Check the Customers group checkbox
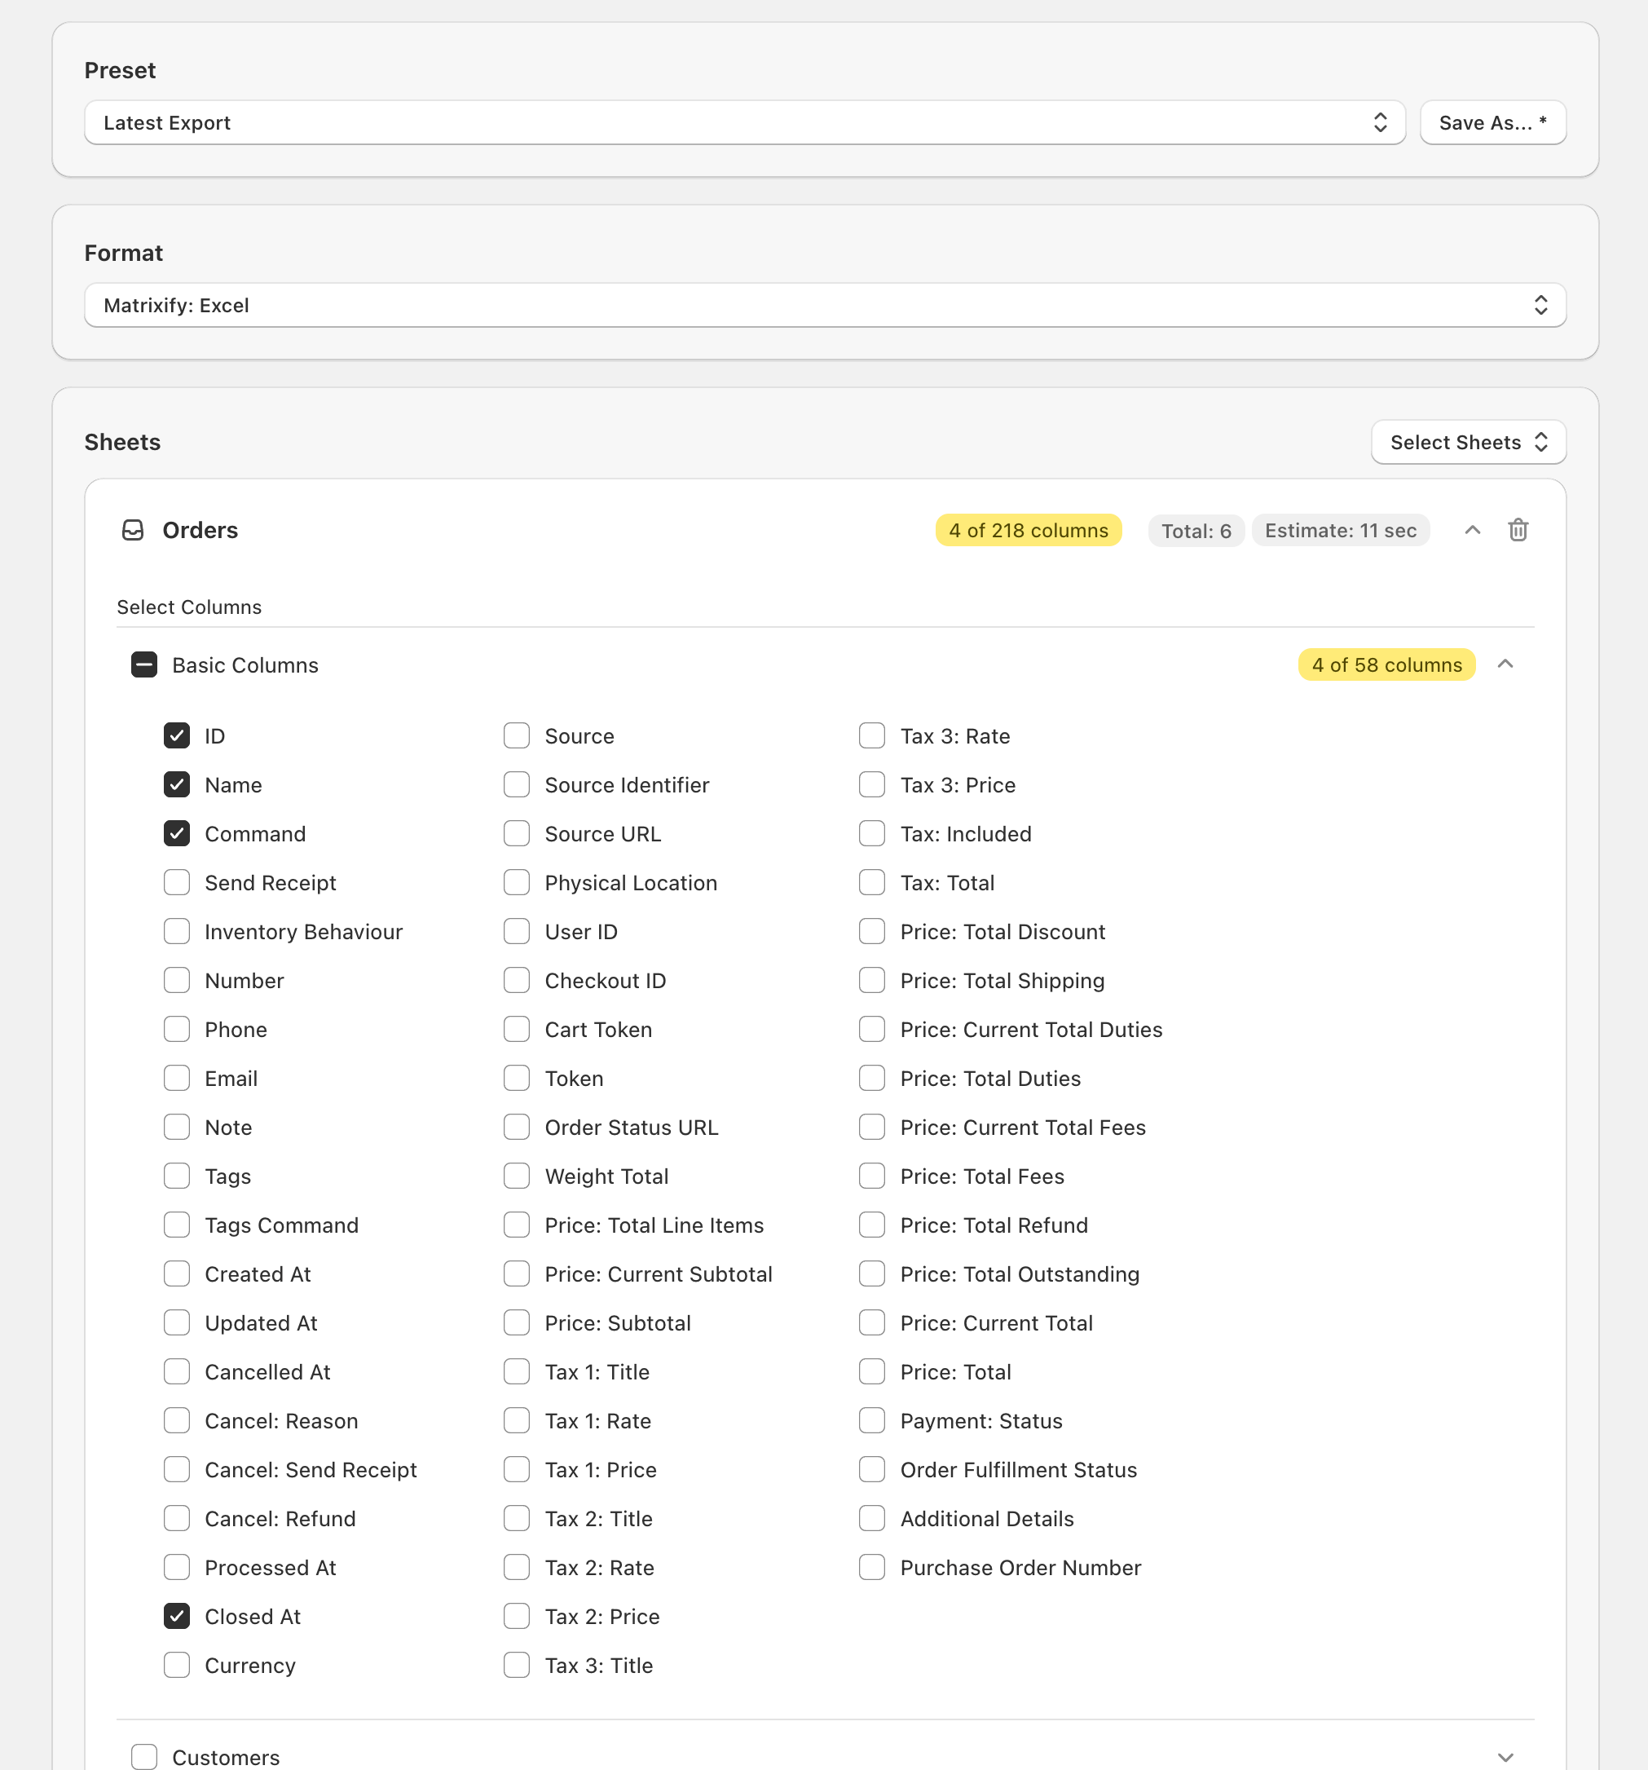The height and width of the screenshot is (1770, 1648). [144, 1757]
